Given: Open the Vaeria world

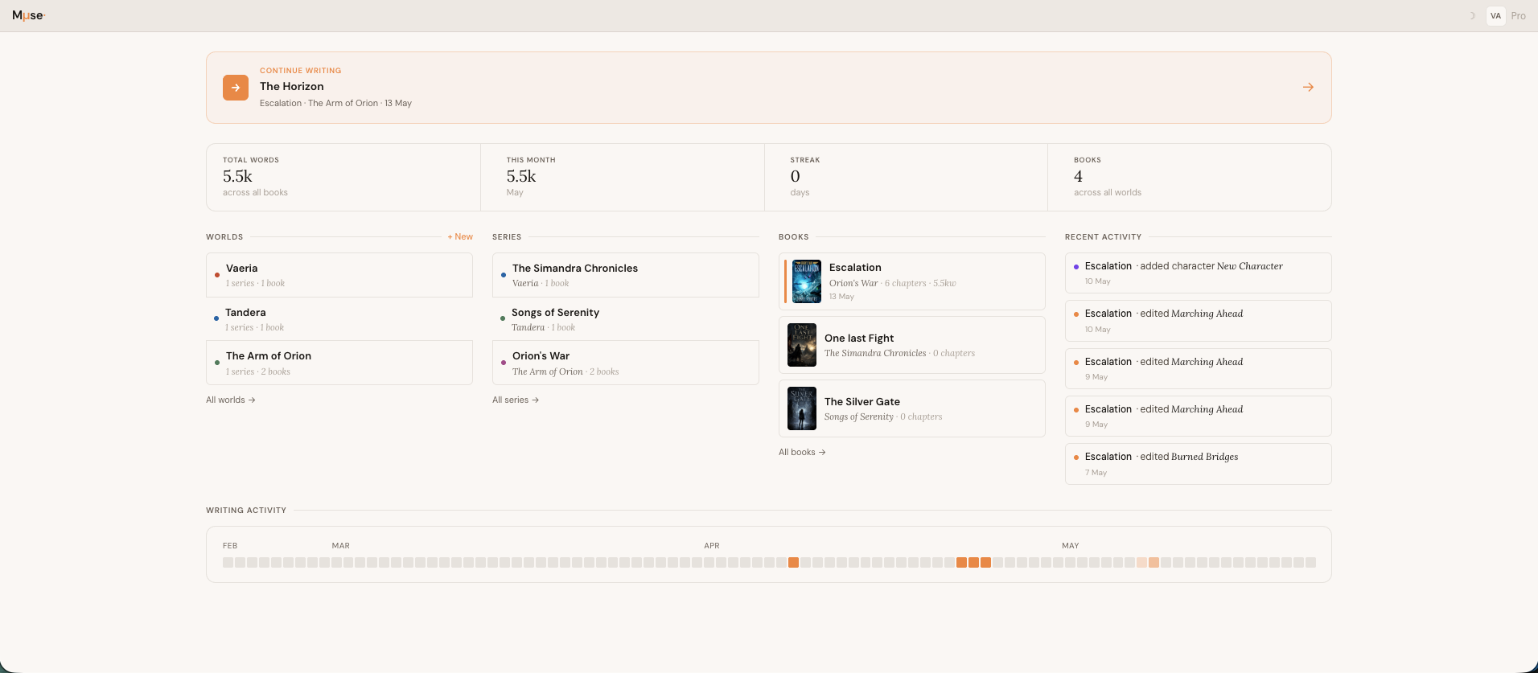Looking at the screenshot, I should tap(339, 275).
